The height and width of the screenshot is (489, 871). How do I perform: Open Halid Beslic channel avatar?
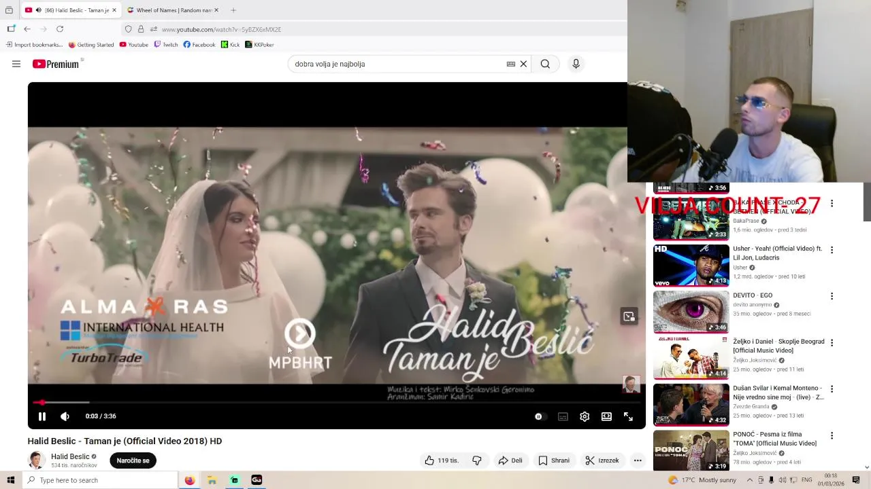pos(37,460)
